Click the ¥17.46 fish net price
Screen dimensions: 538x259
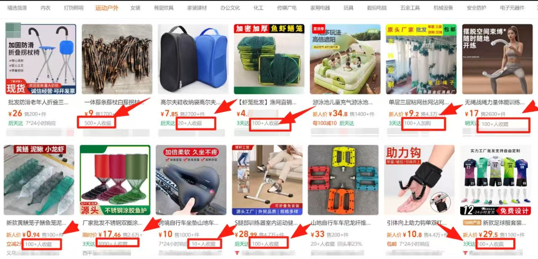tap(109, 235)
